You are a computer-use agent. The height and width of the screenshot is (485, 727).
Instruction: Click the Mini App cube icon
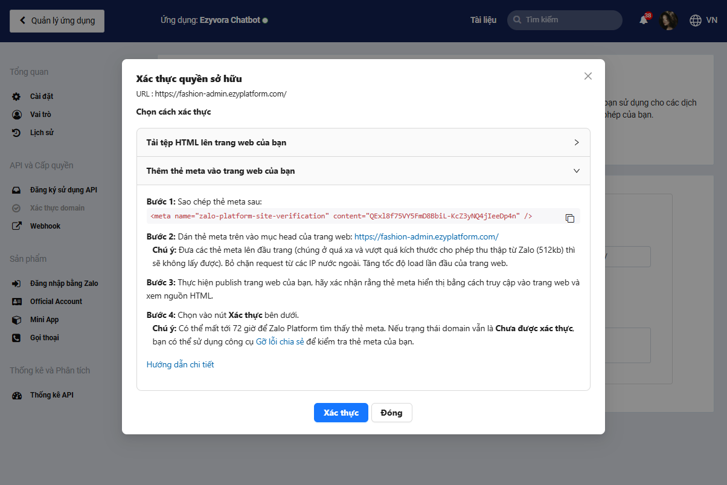point(17,320)
